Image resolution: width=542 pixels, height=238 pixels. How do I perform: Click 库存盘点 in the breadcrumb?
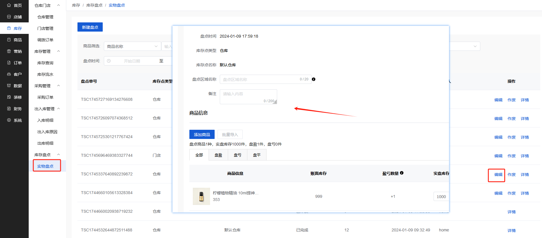[94, 5]
